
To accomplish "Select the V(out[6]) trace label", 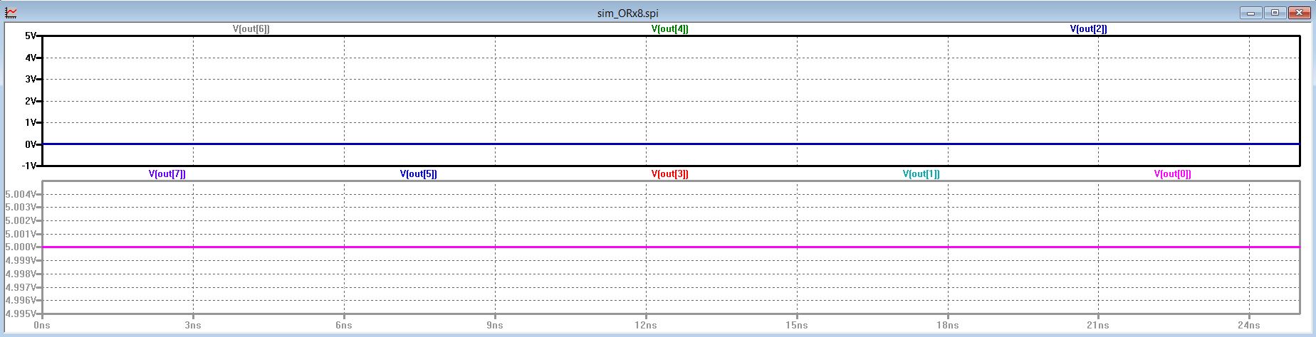I will tap(251, 29).
